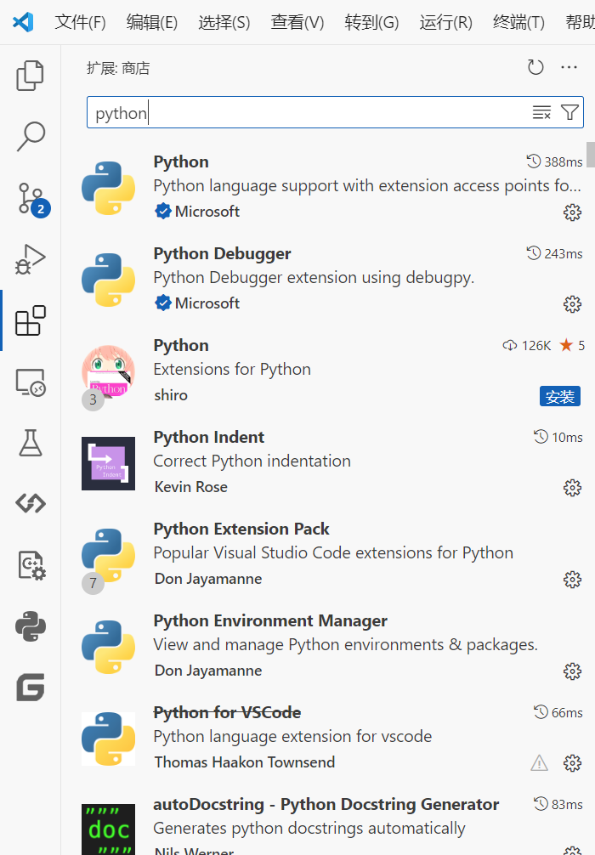Open the Run and Debug view

31,259
